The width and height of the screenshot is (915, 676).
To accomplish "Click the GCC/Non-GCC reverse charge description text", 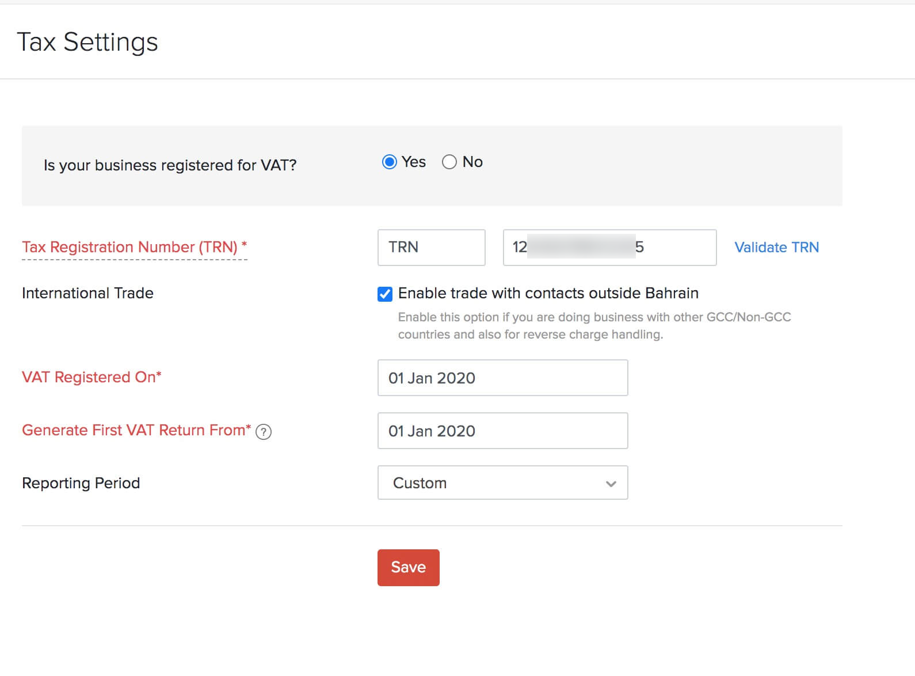I will pyautogui.click(x=594, y=326).
